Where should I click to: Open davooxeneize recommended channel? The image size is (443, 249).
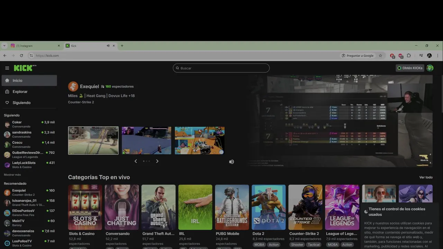click(29, 233)
